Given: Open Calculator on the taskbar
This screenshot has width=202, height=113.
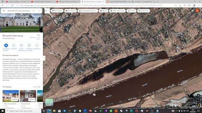Looking at the screenshot, I should click(75, 111).
